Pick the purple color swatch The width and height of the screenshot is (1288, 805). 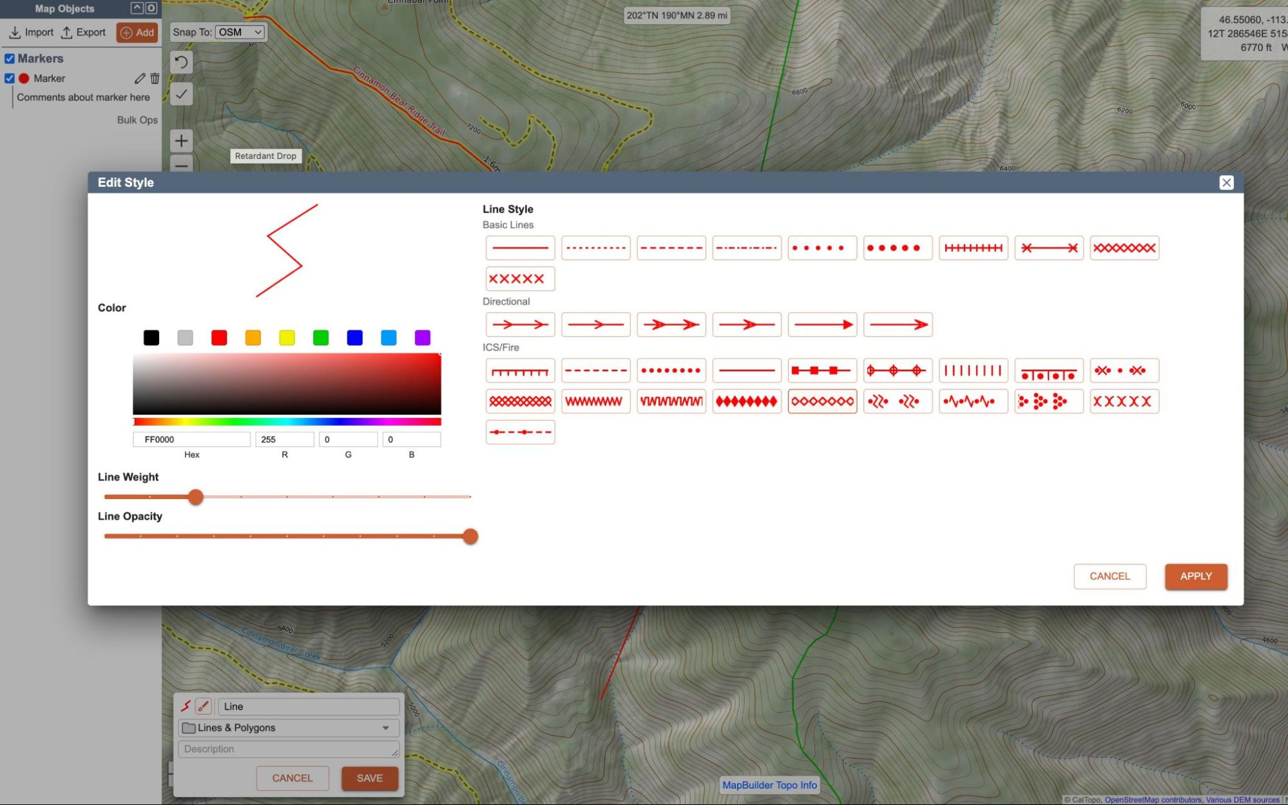coord(423,338)
